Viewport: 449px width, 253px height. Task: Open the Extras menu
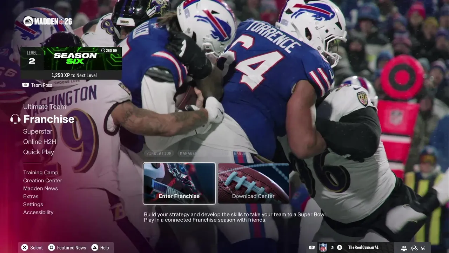pyautogui.click(x=31, y=196)
